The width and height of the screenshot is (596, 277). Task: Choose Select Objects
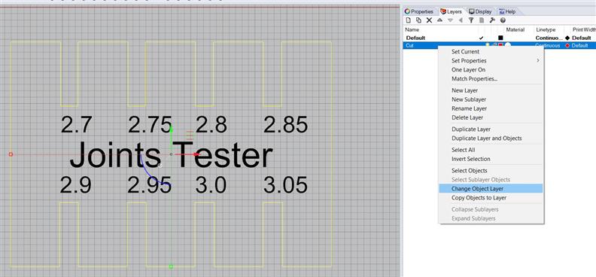point(469,171)
